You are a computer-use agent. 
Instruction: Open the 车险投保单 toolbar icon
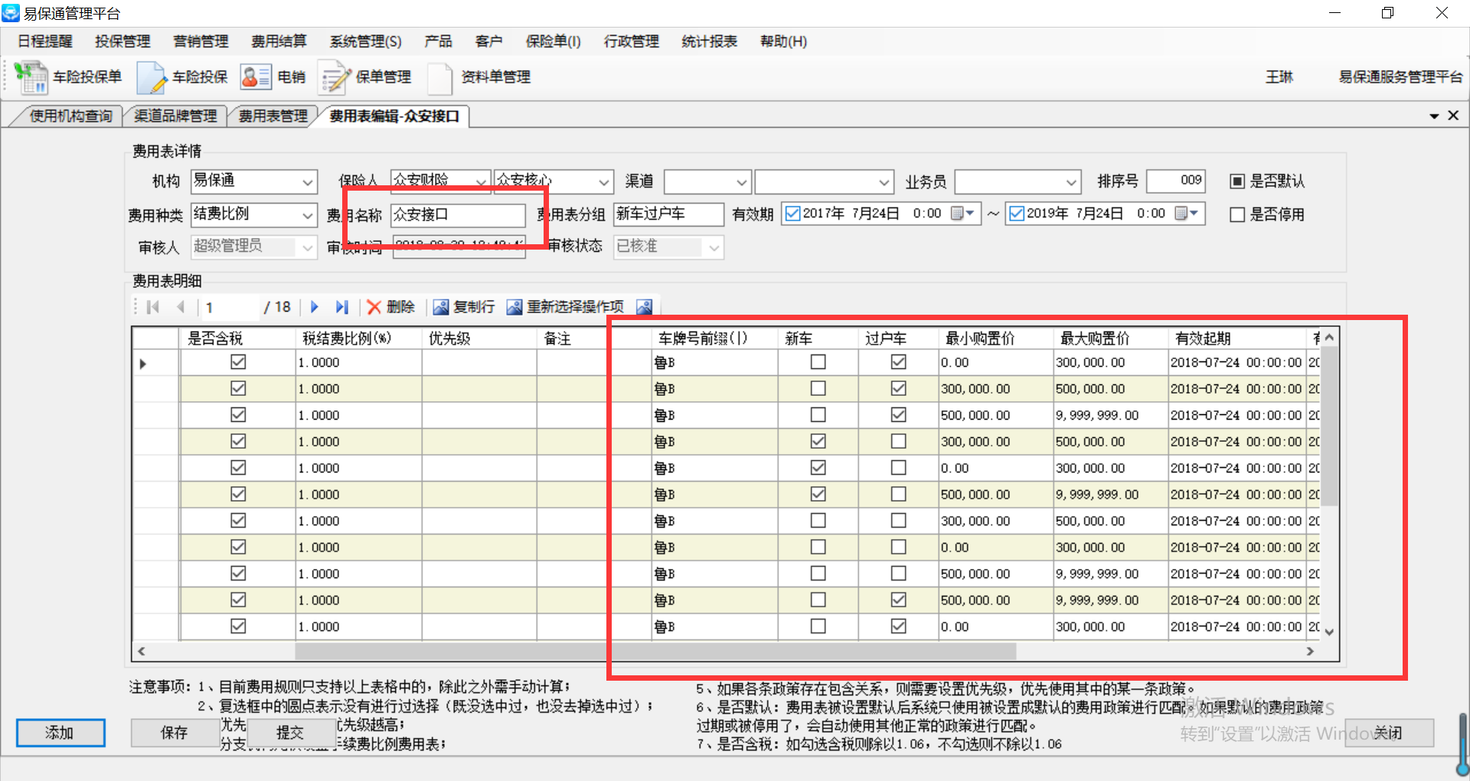[x=31, y=77]
